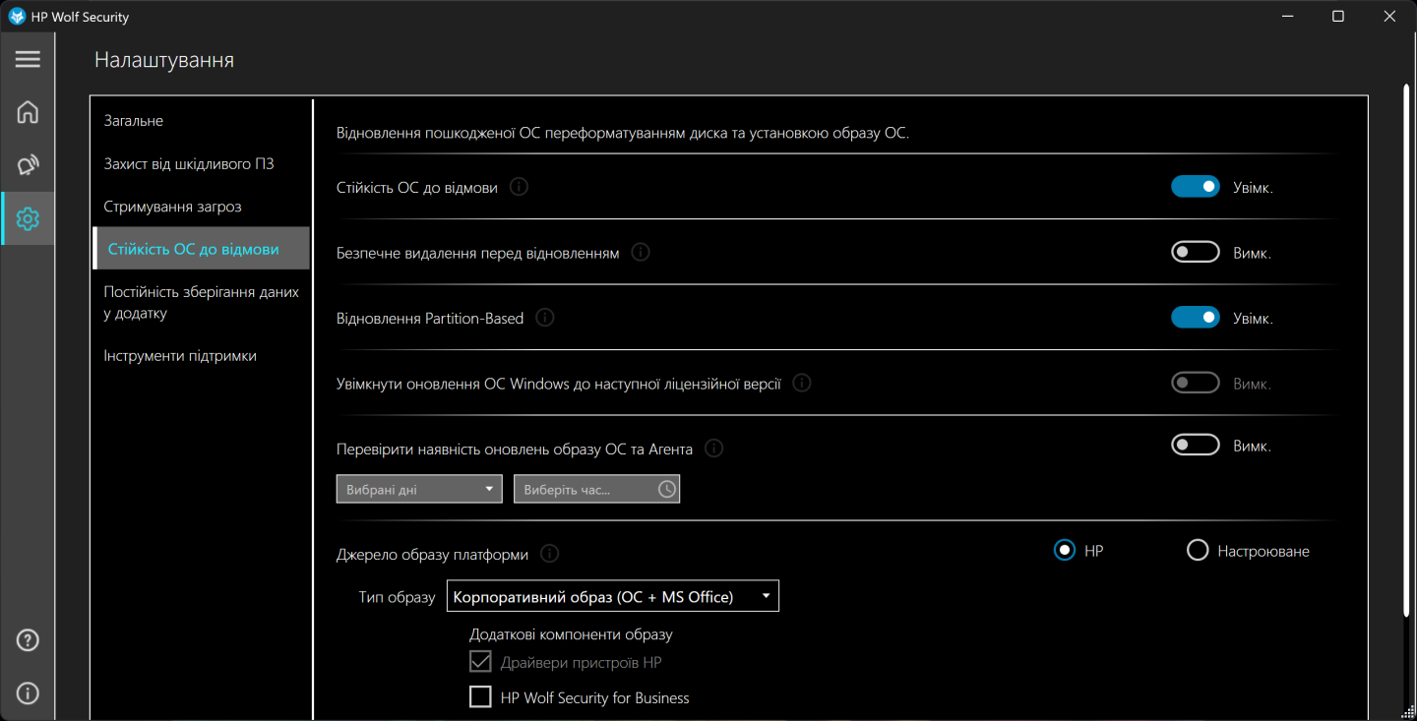Expand the Вибрані дні dropdown
This screenshot has width=1417, height=721.
(x=419, y=489)
